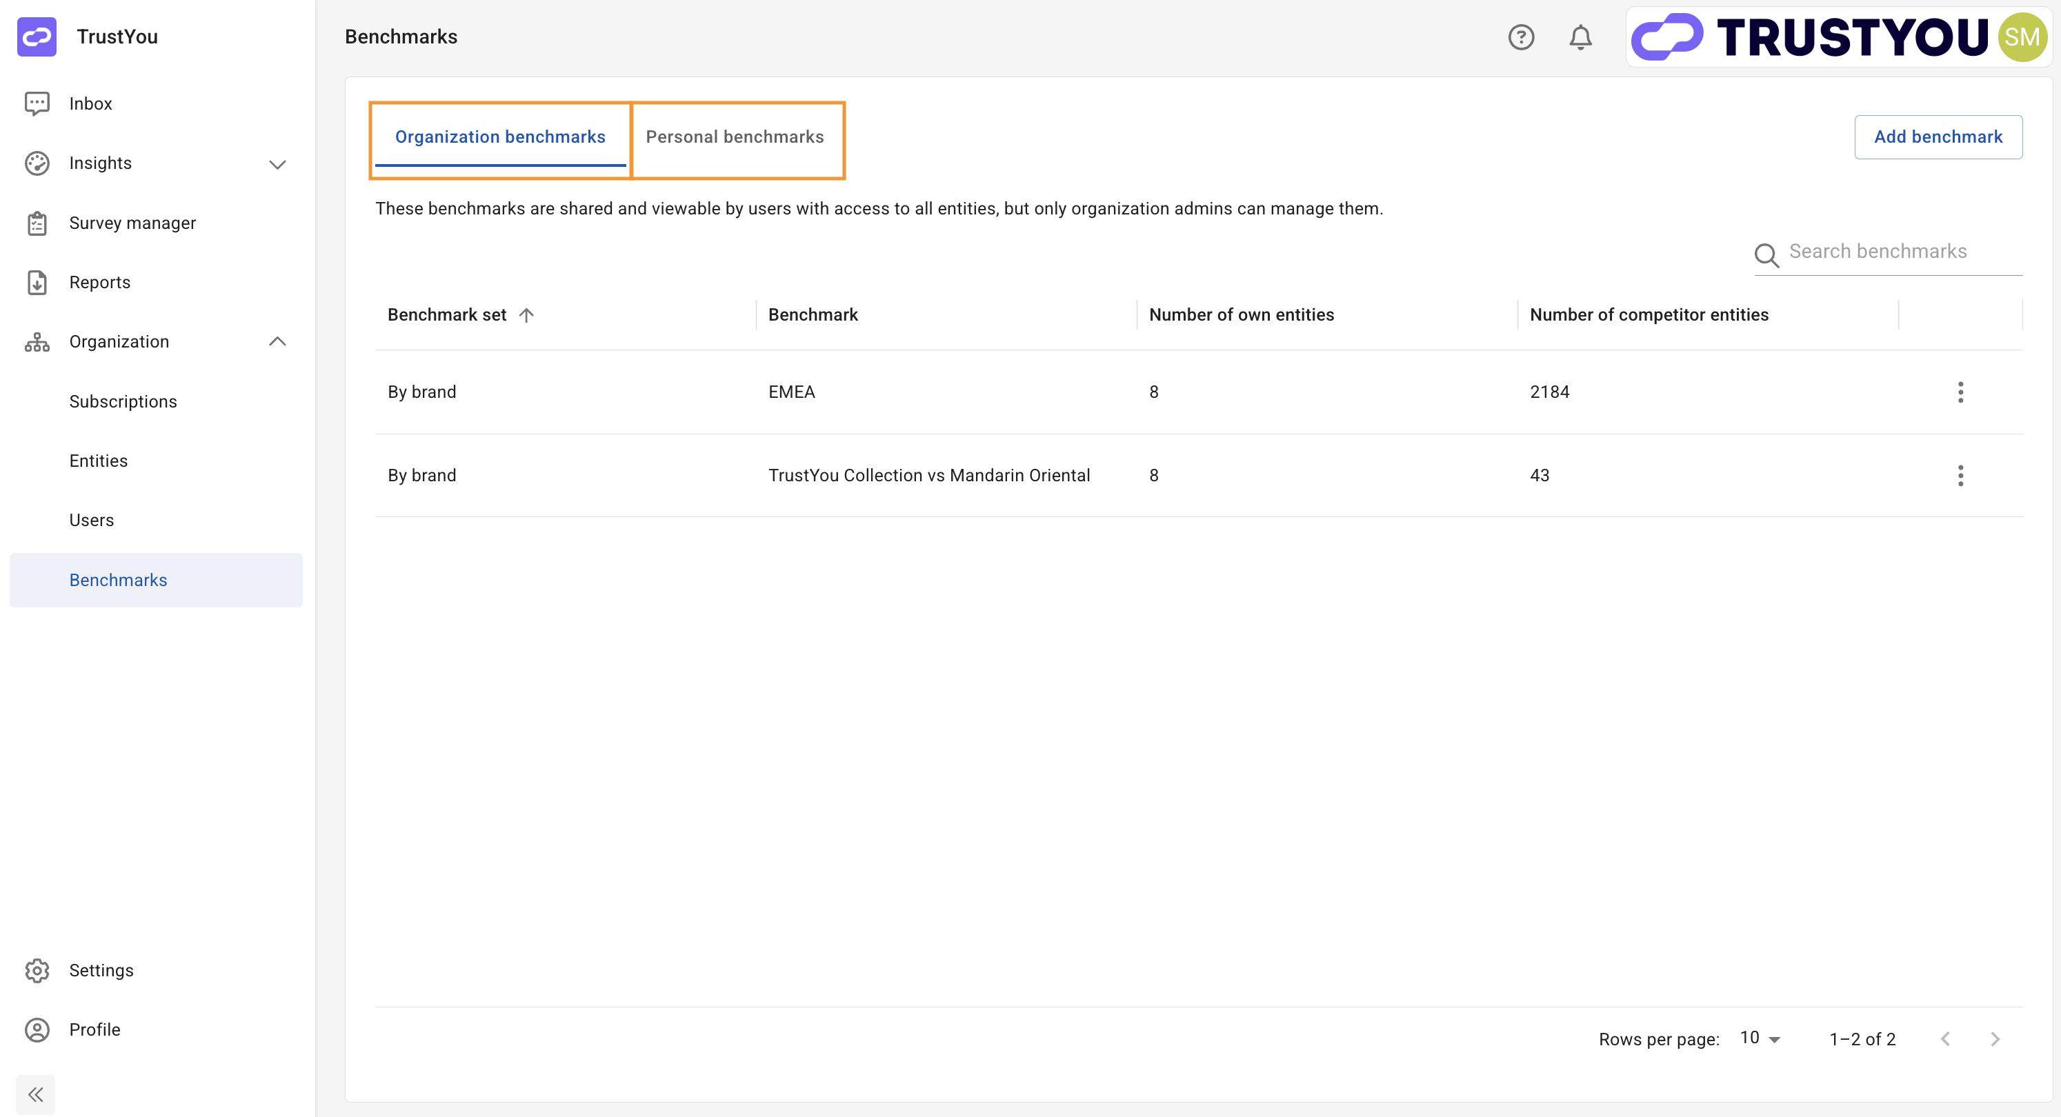Open three-dot menu for Mandarin Oriental row
This screenshot has height=1117, width=2061.
point(1960,476)
